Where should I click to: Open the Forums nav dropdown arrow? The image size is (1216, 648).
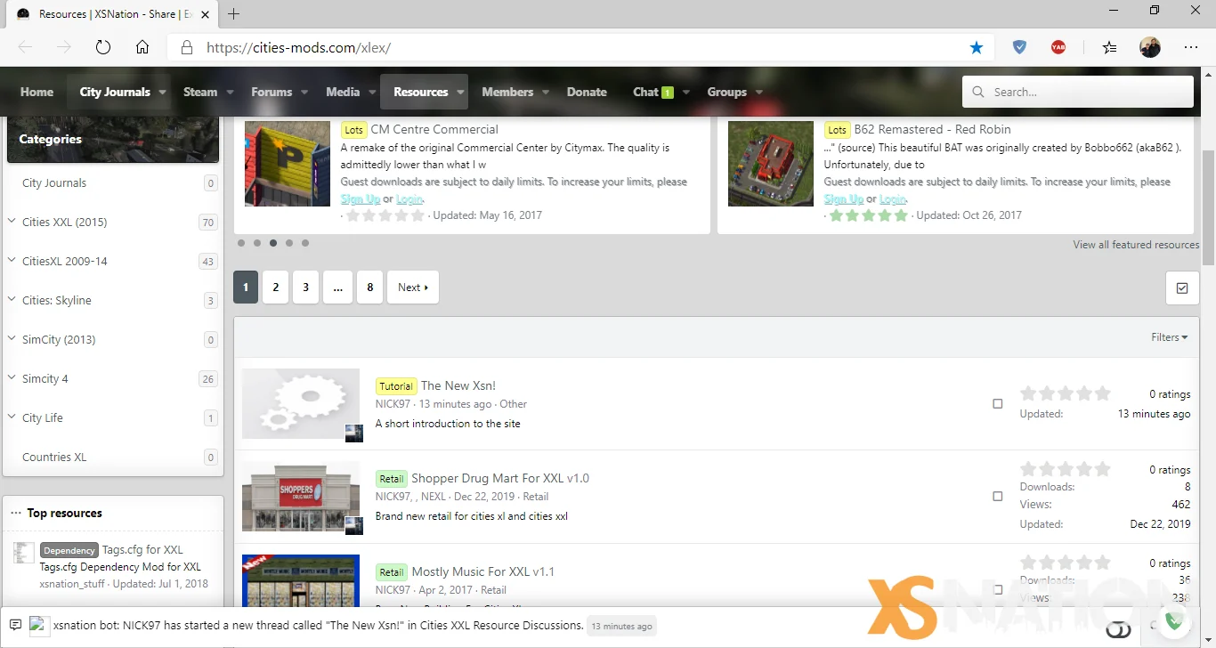[x=304, y=92]
